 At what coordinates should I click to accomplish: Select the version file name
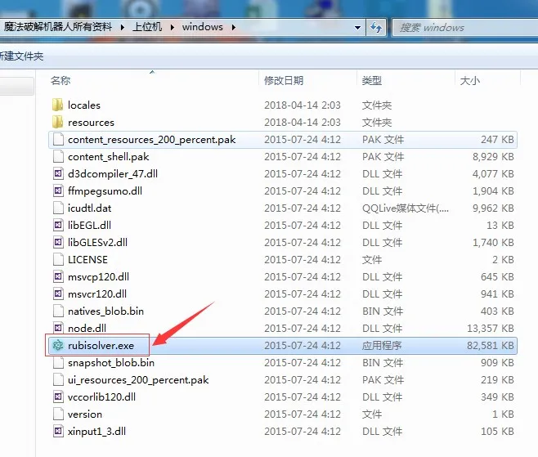(85, 414)
